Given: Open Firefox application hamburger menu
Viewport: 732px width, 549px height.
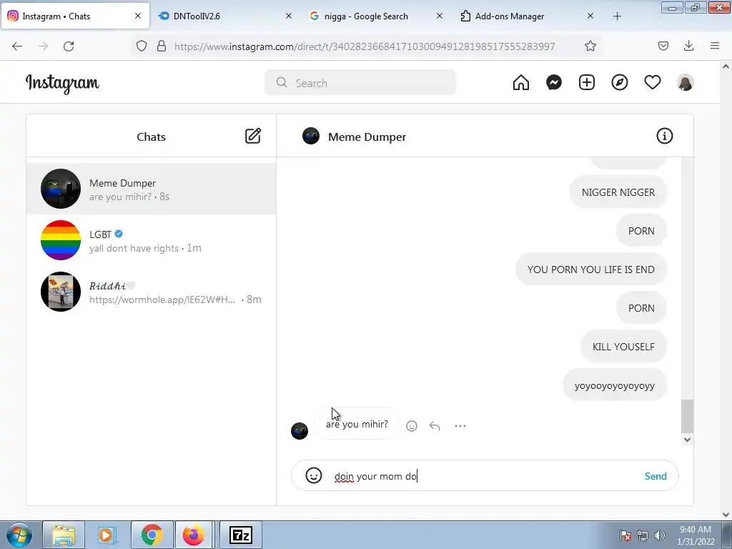Looking at the screenshot, I should pos(715,46).
